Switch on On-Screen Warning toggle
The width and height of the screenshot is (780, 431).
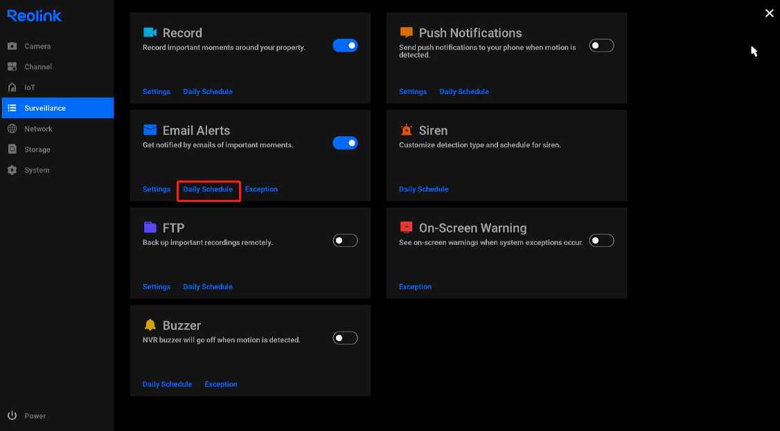[601, 240]
